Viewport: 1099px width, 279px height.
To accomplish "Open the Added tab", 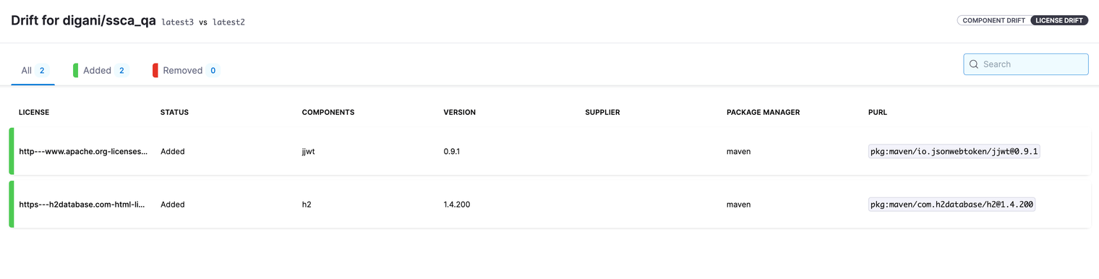I will pos(101,70).
